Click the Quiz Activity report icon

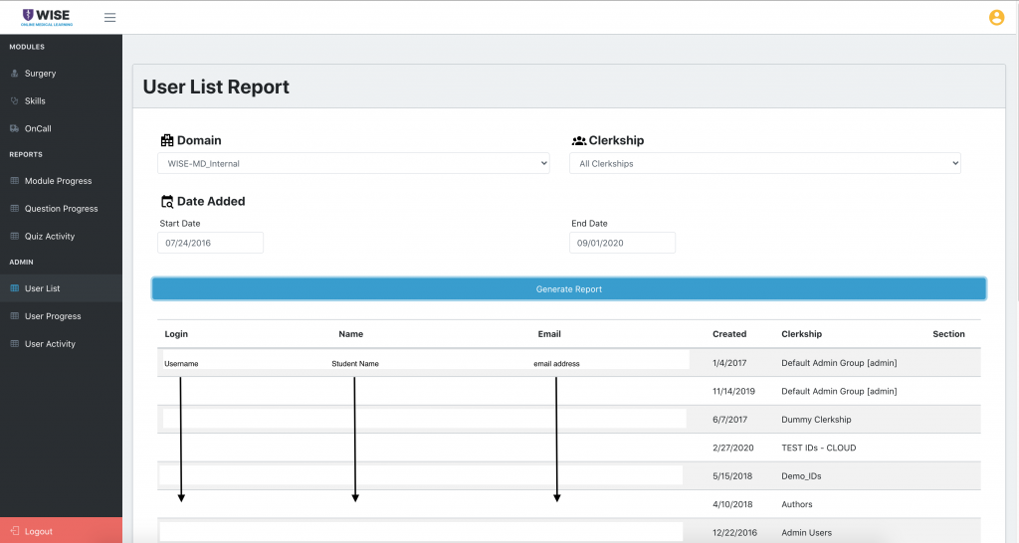point(14,237)
